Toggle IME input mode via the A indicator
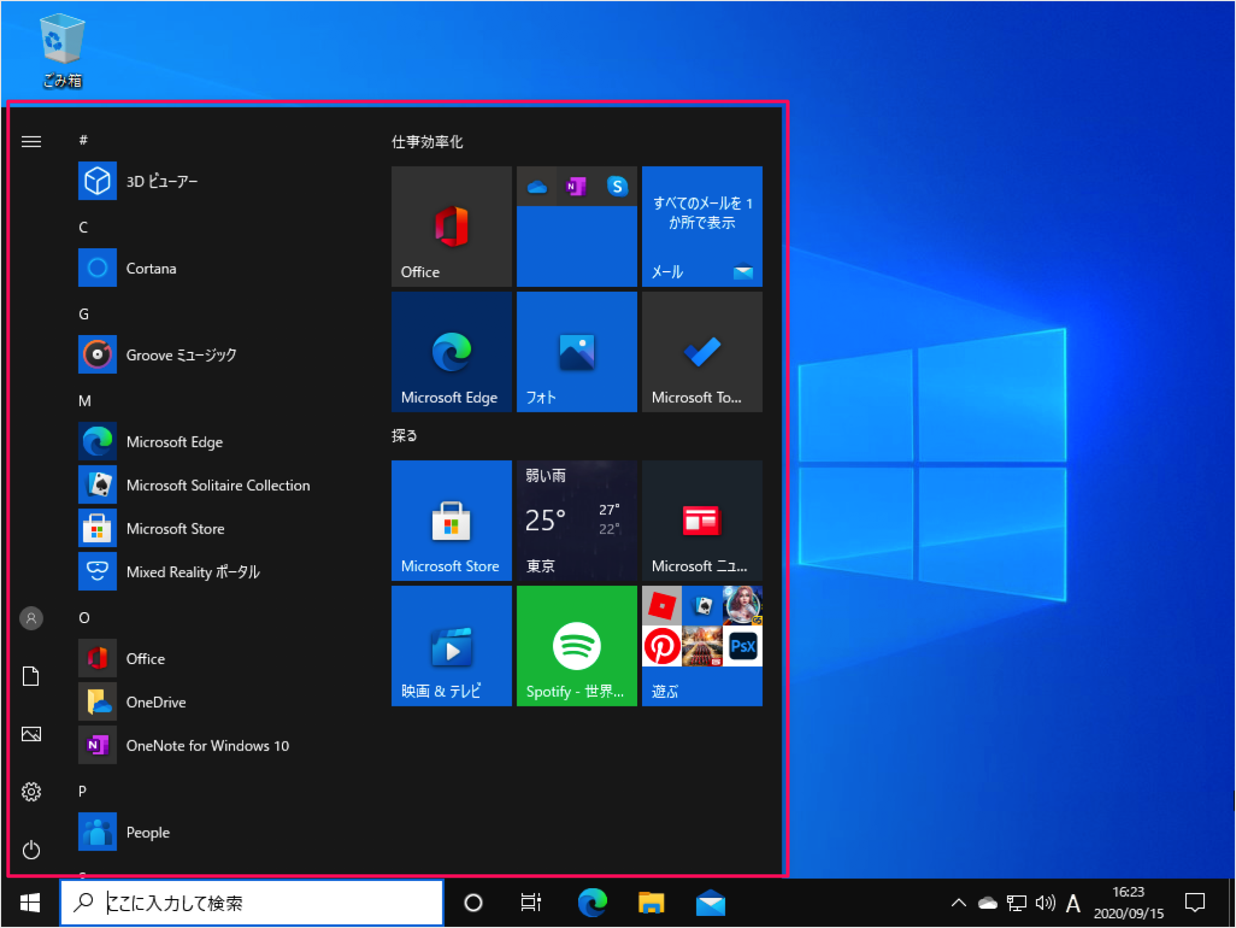Viewport: 1236px width, 928px height. 1074,903
